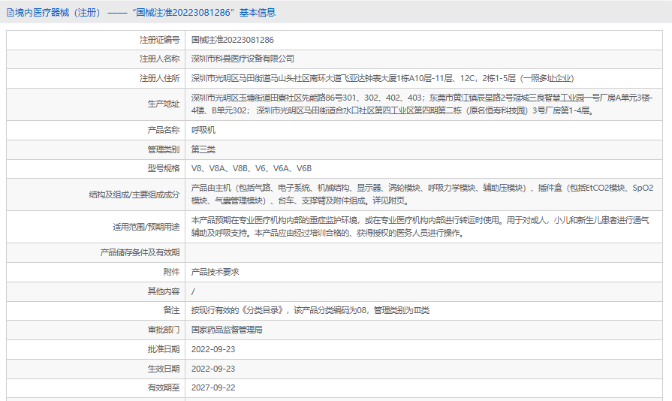
Task: Click the model specification V8、V8A、V8B、V6、V6A、V6B
Action: [251, 168]
